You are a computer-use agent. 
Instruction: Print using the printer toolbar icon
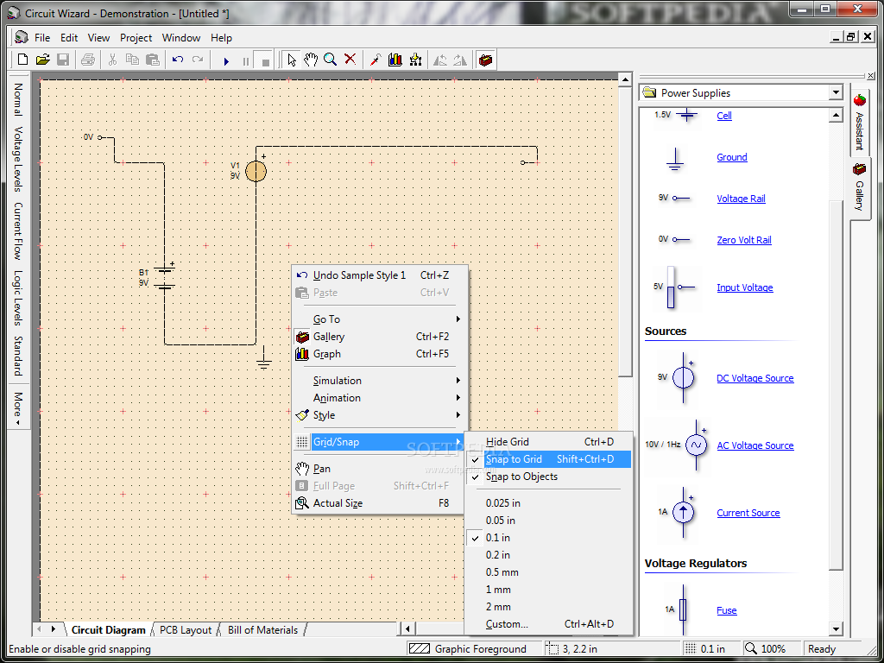(88, 60)
